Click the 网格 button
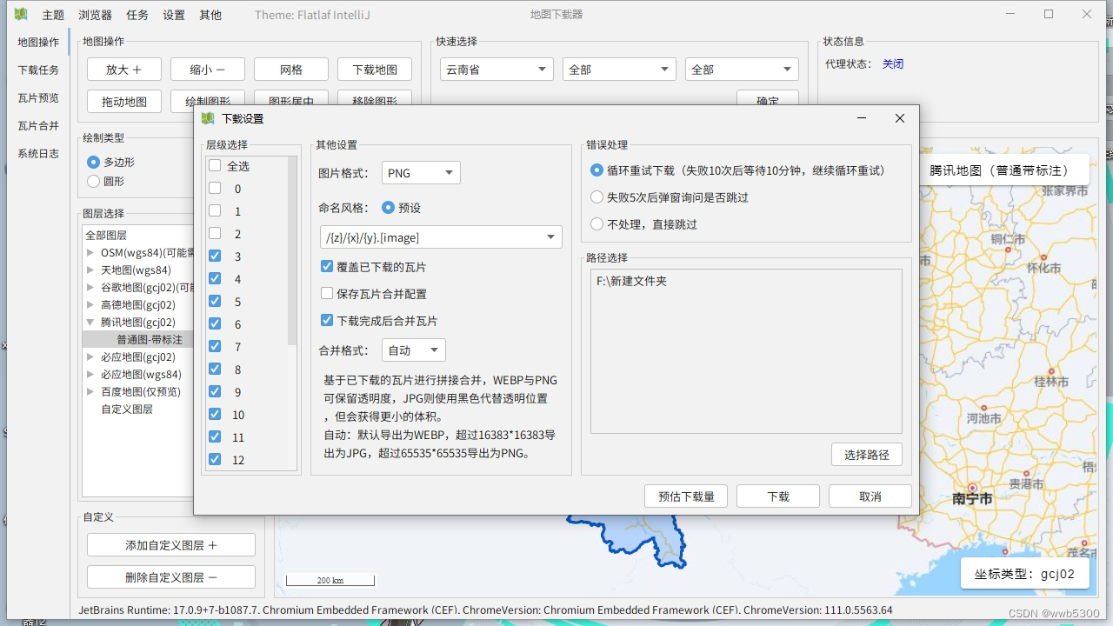Viewport: 1113px width, 626px height. coord(291,70)
